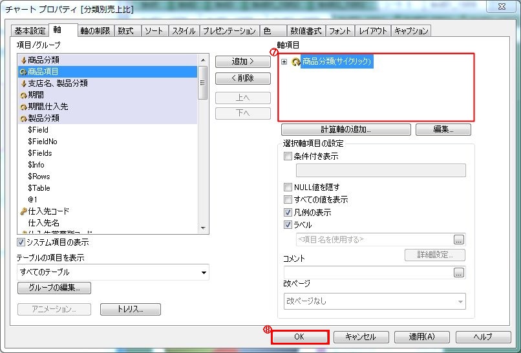
Task: Click the field list scrollbar thumb
Action: pos(203,83)
